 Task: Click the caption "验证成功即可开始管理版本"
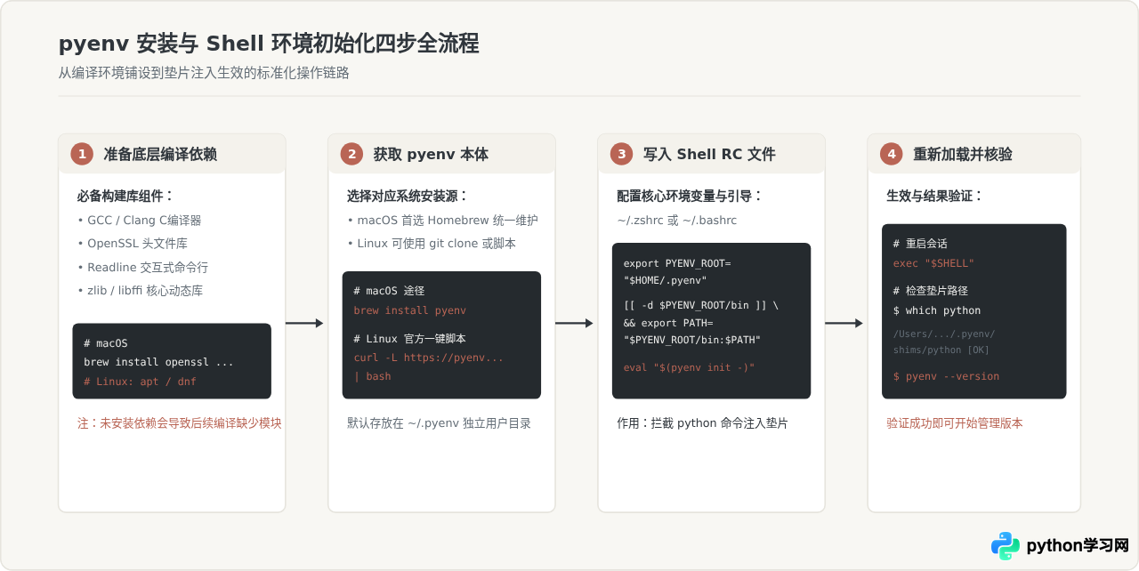pos(955,423)
